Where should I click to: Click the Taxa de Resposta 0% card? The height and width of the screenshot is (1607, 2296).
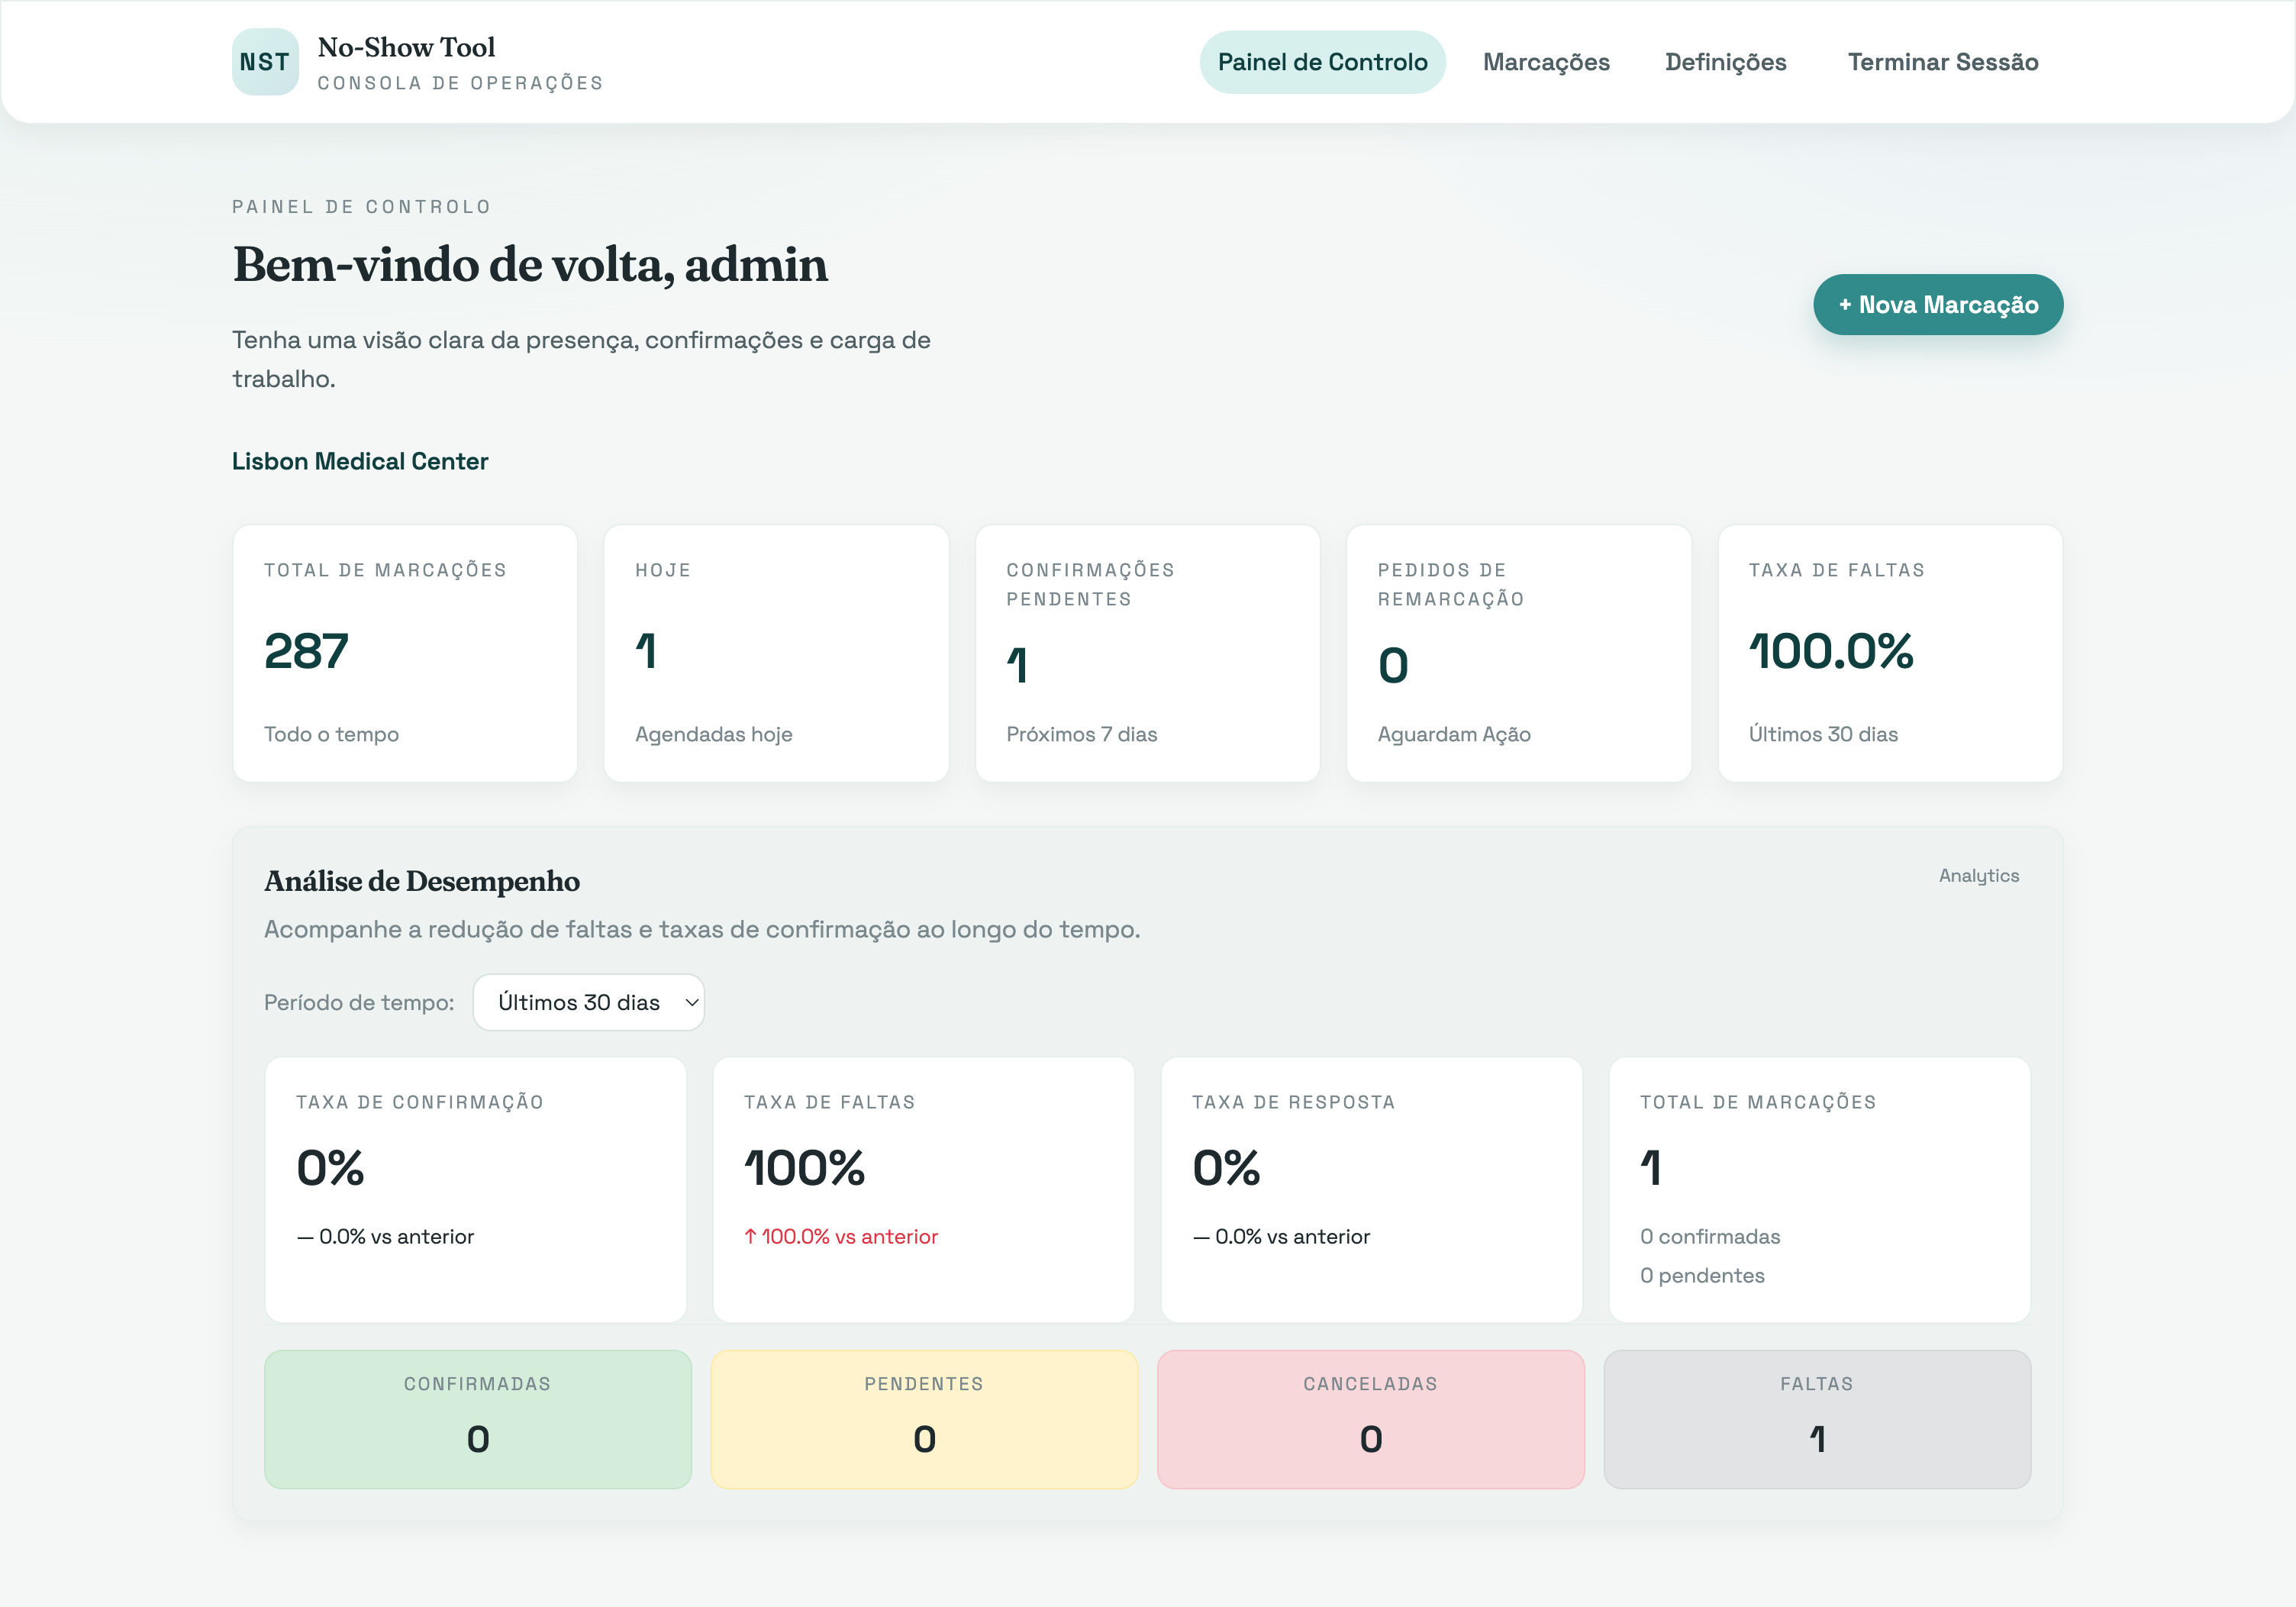(x=1371, y=1189)
